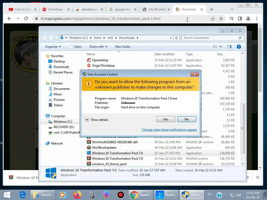Viewport: 267px width, 200px height.
Task: Open Internet Explorer from taskbar
Action: (x=22, y=195)
